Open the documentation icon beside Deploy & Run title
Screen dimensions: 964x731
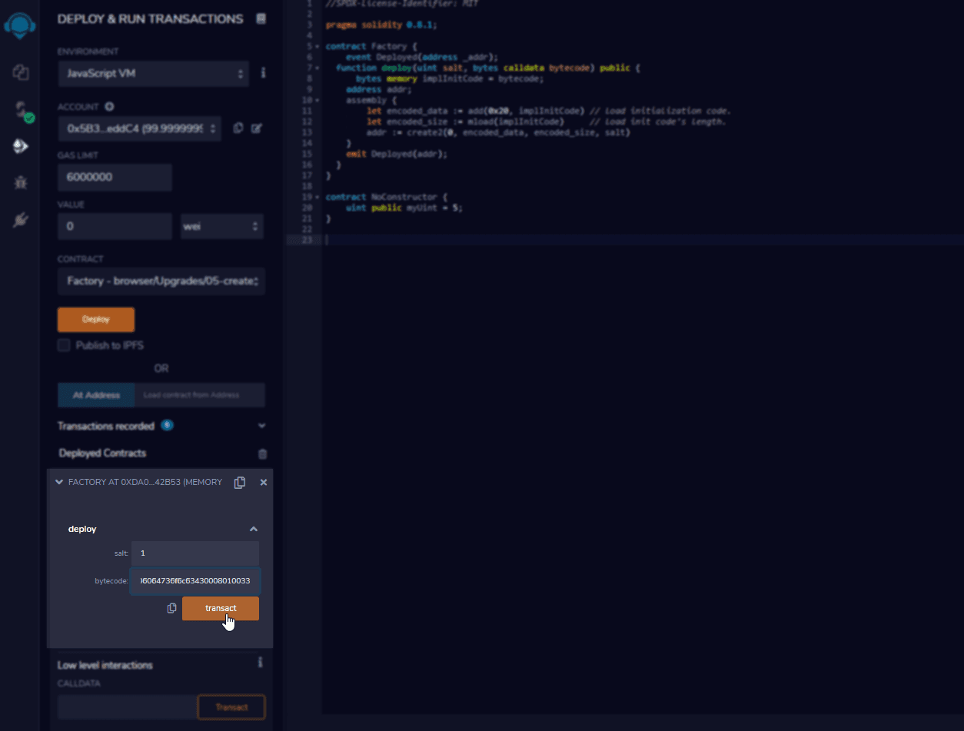point(261,18)
